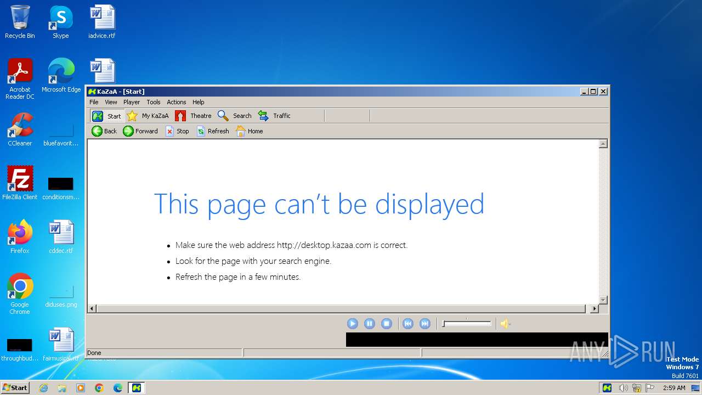This screenshot has width=702, height=395.
Task: Click scroll down arrow in page
Action: (603, 300)
